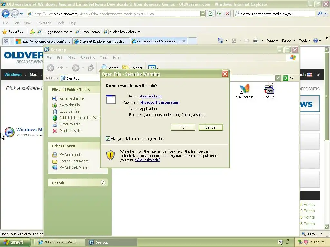Open the Safety command bar dropdown
This screenshot has height=247, width=330.
tap(288, 41)
